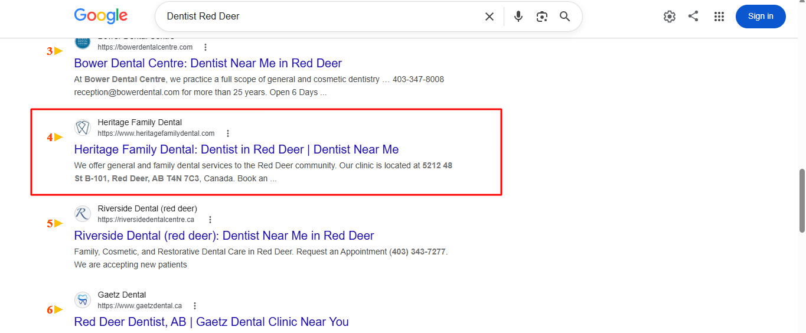This screenshot has height=333, width=806.
Task: Click the vertical page scrollbar thumb
Action: click(x=802, y=201)
